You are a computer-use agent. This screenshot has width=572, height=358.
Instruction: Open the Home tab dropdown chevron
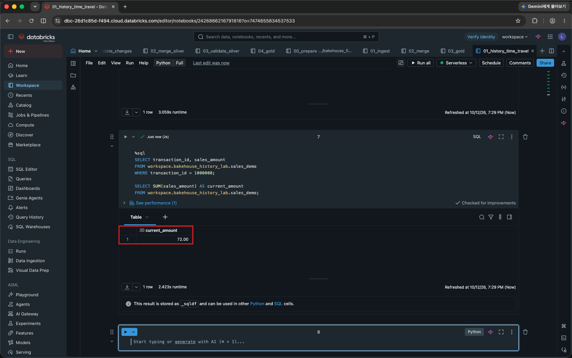pyautogui.click(x=96, y=51)
